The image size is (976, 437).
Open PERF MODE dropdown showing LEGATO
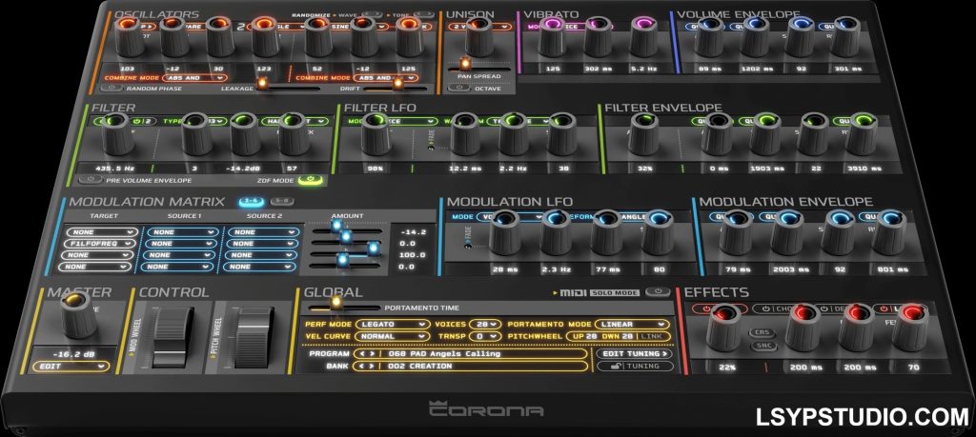coord(392,324)
